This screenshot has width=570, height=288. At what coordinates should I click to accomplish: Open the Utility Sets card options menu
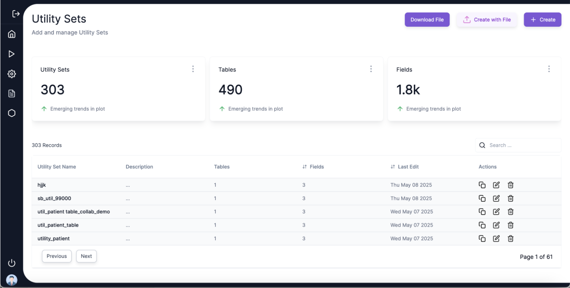(193, 69)
